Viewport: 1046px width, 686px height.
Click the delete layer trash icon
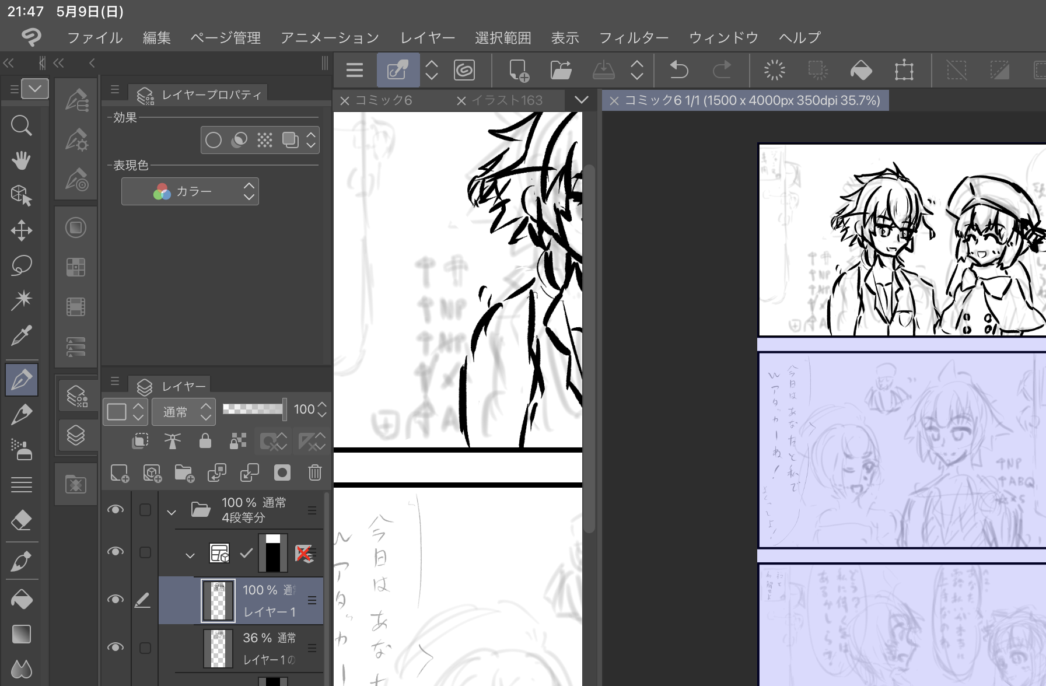point(314,473)
